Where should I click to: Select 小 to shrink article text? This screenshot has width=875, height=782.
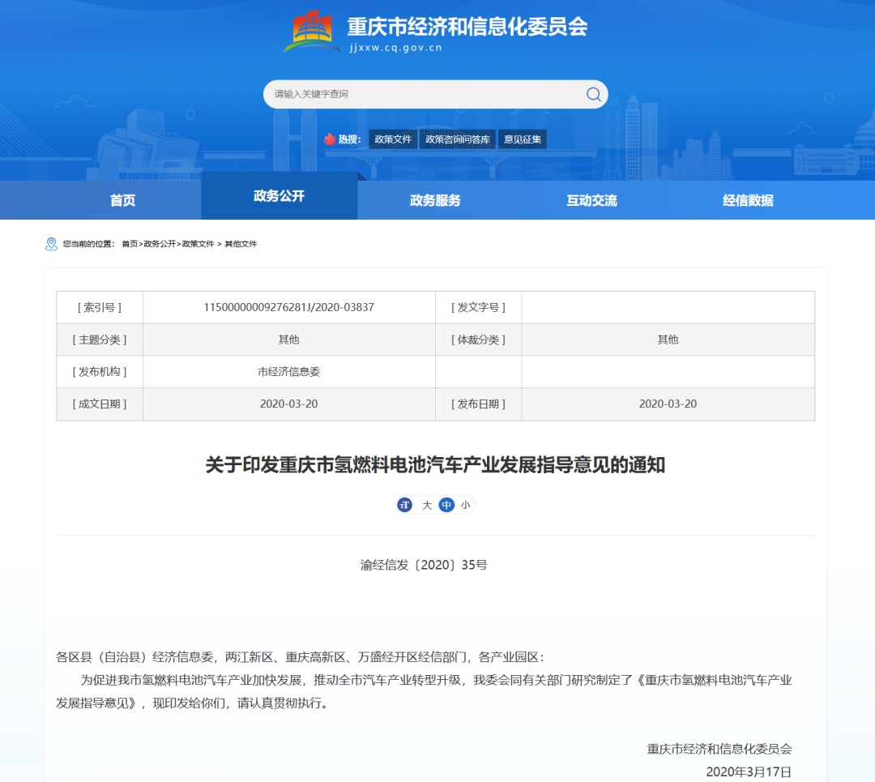[x=466, y=505]
